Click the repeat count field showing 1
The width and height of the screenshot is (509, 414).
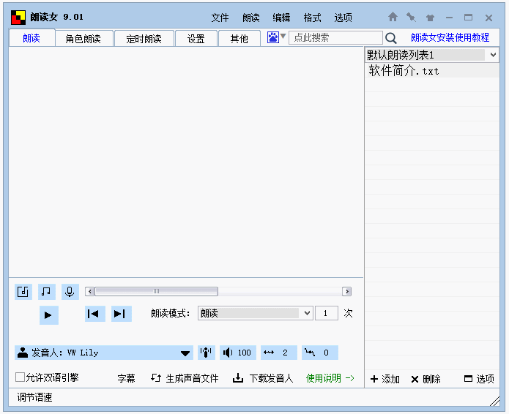(x=326, y=313)
